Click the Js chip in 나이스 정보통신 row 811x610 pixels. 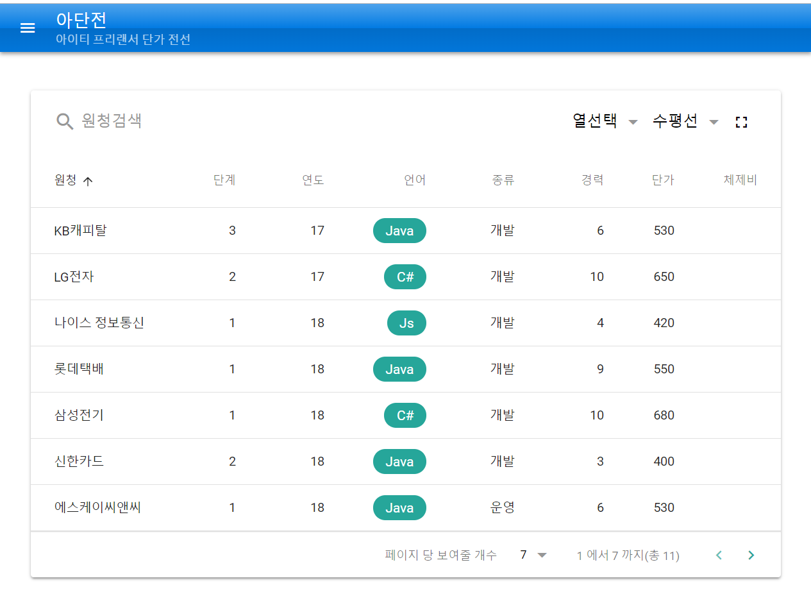[406, 323]
